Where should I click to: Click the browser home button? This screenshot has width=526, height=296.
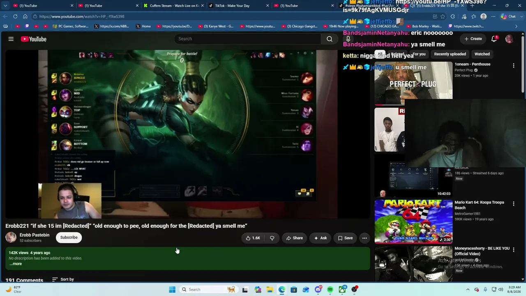tap(25, 16)
